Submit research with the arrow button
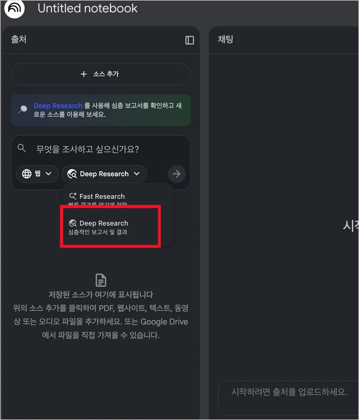359x420 pixels. (x=177, y=174)
